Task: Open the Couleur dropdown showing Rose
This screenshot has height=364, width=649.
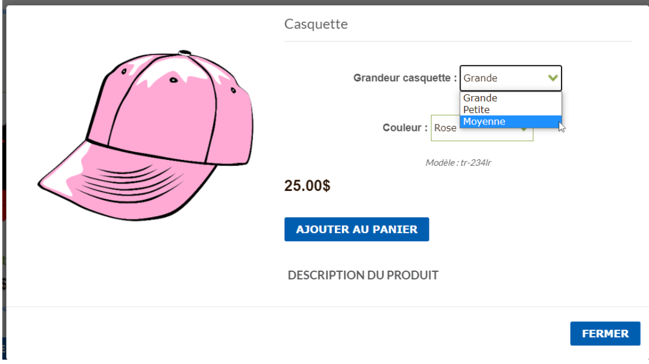Action: point(445,128)
